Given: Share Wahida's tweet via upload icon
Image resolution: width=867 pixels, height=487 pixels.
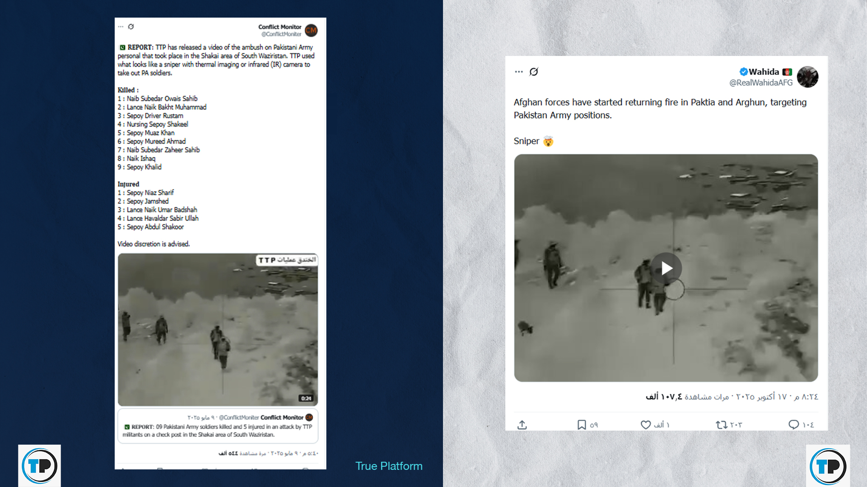Looking at the screenshot, I should [x=522, y=425].
